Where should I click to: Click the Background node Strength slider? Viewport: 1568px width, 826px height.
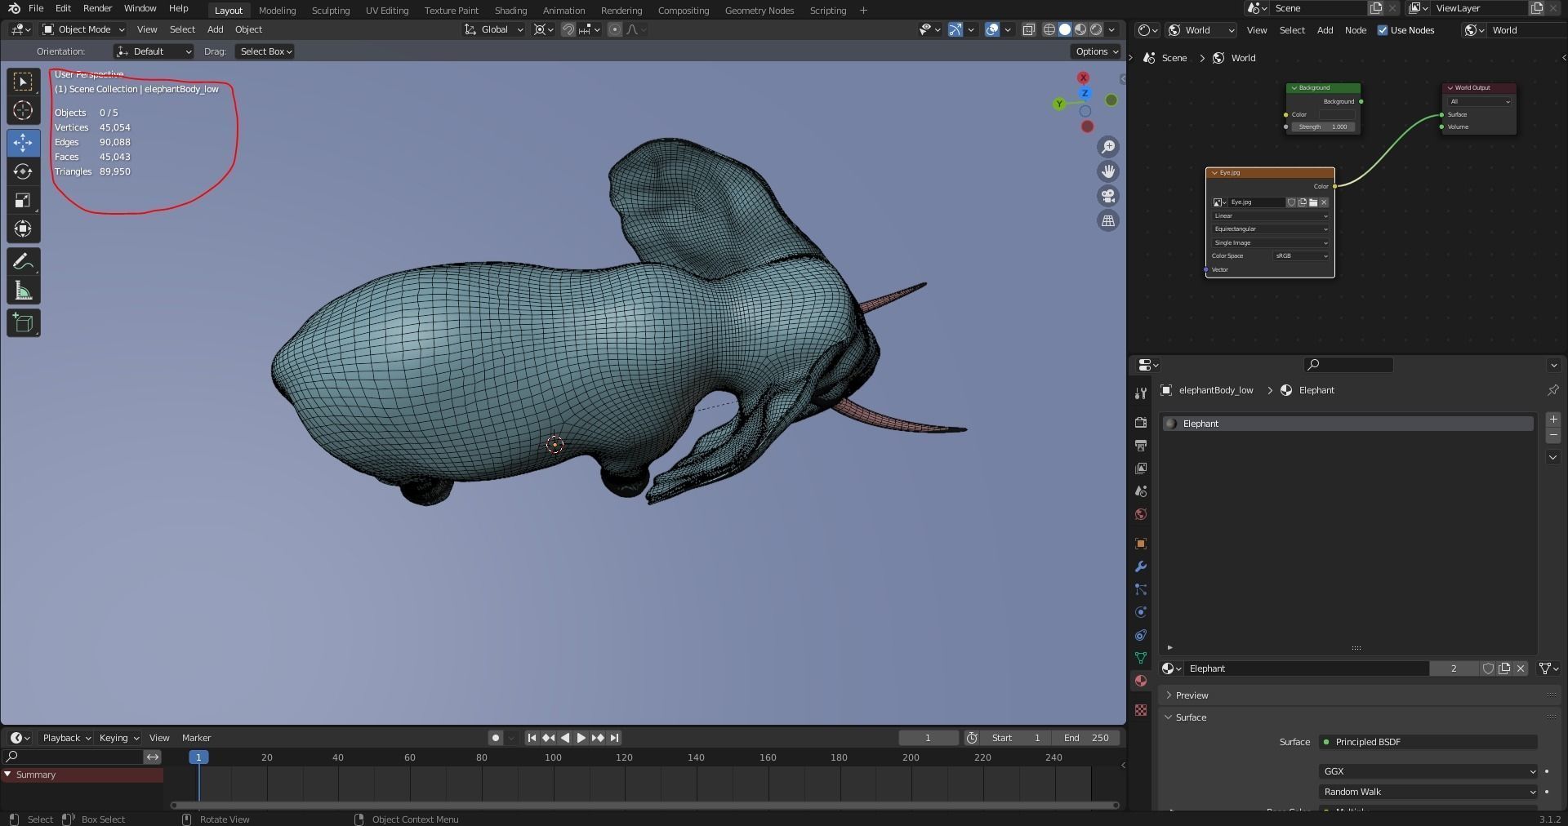click(1324, 127)
